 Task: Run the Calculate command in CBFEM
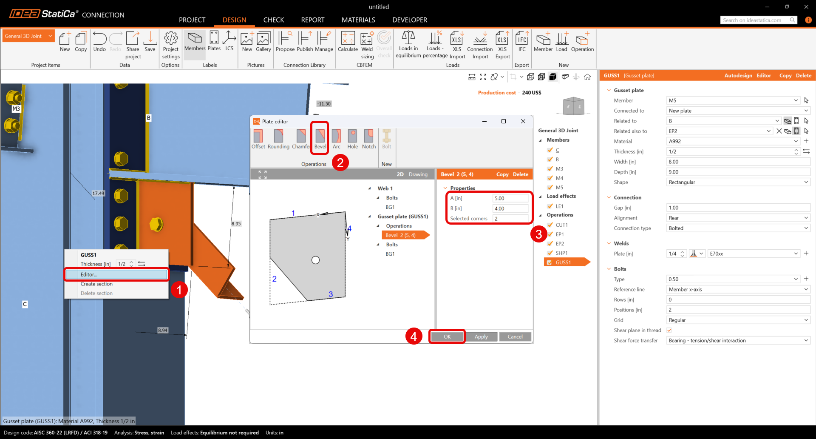tap(348, 42)
